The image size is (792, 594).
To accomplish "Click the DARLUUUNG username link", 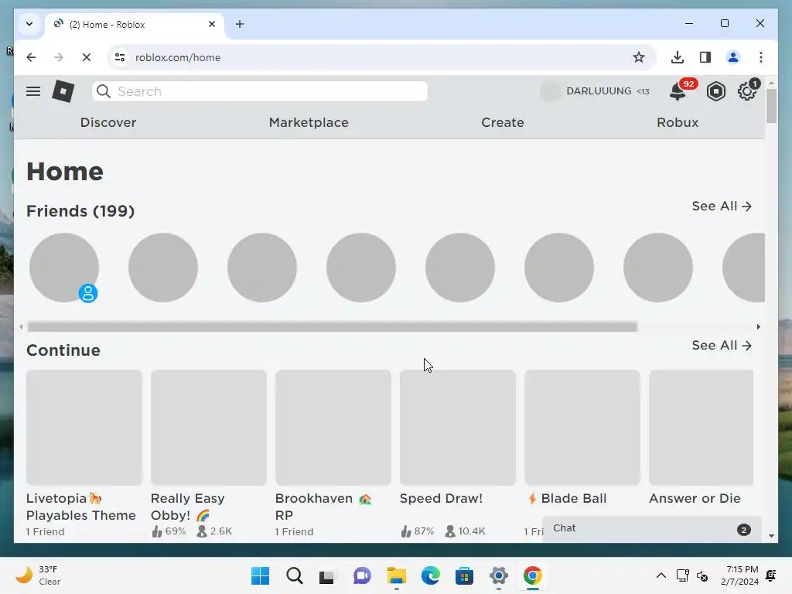I will point(599,91).
